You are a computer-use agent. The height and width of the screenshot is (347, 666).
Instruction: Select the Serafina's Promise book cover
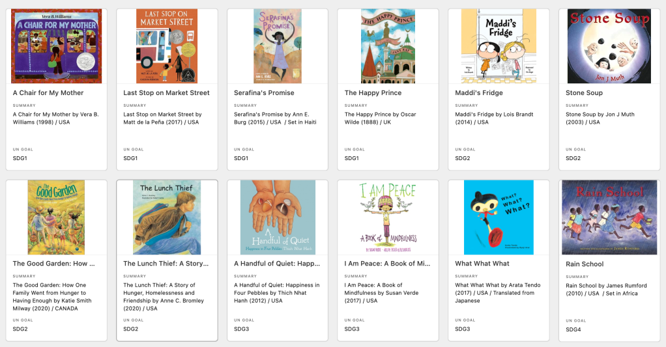(278, 46)
